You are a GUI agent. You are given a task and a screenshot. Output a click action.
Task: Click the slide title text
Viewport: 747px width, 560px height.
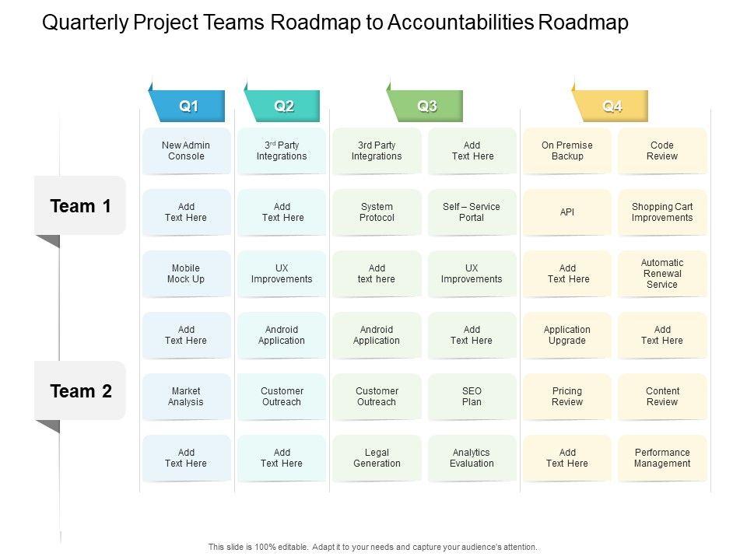[335, 23]
